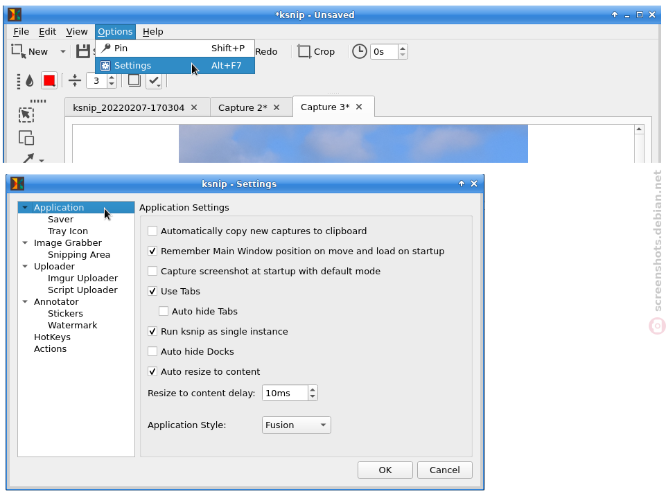
Task: Toggle the shadow square icon
Action: [134, 80]
